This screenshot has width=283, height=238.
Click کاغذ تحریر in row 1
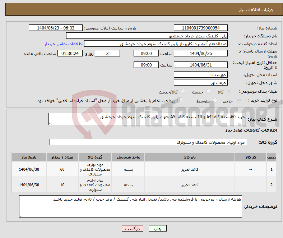point(190,169)
